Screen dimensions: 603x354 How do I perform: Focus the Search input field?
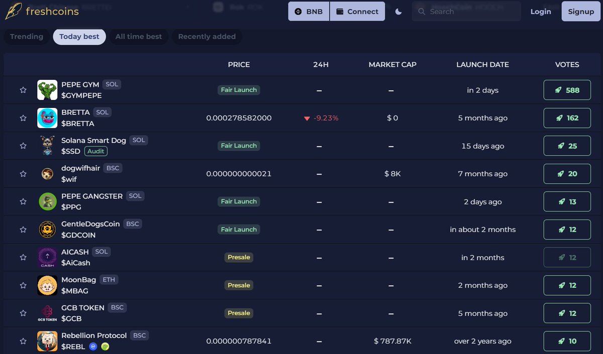pos(466,12)
